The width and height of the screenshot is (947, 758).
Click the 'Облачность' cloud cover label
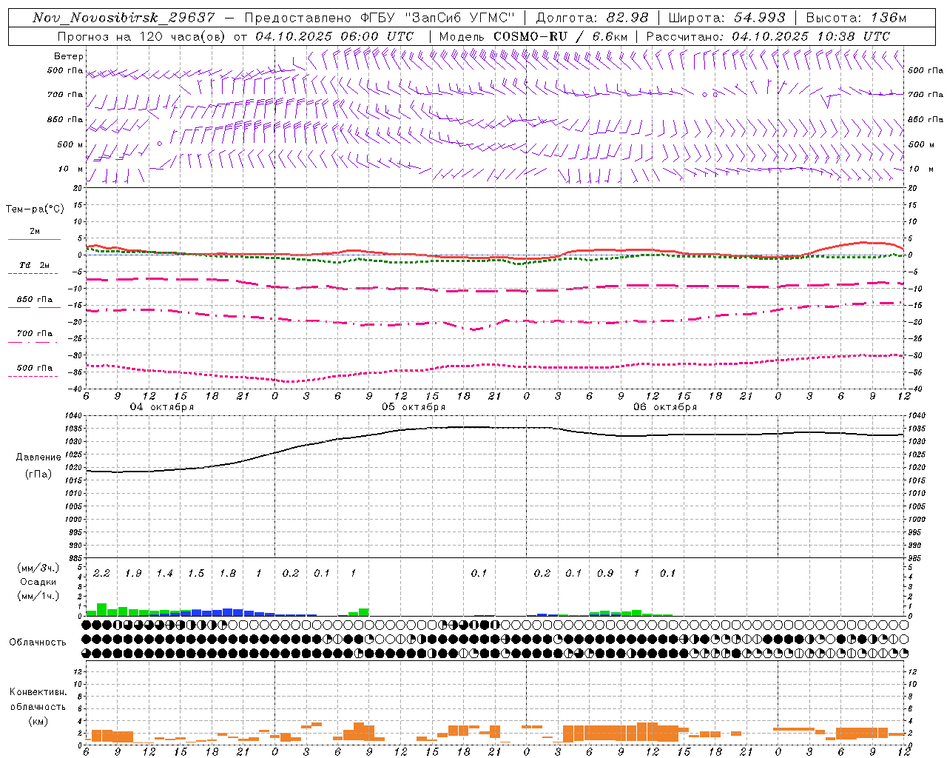tap(38, 643)
